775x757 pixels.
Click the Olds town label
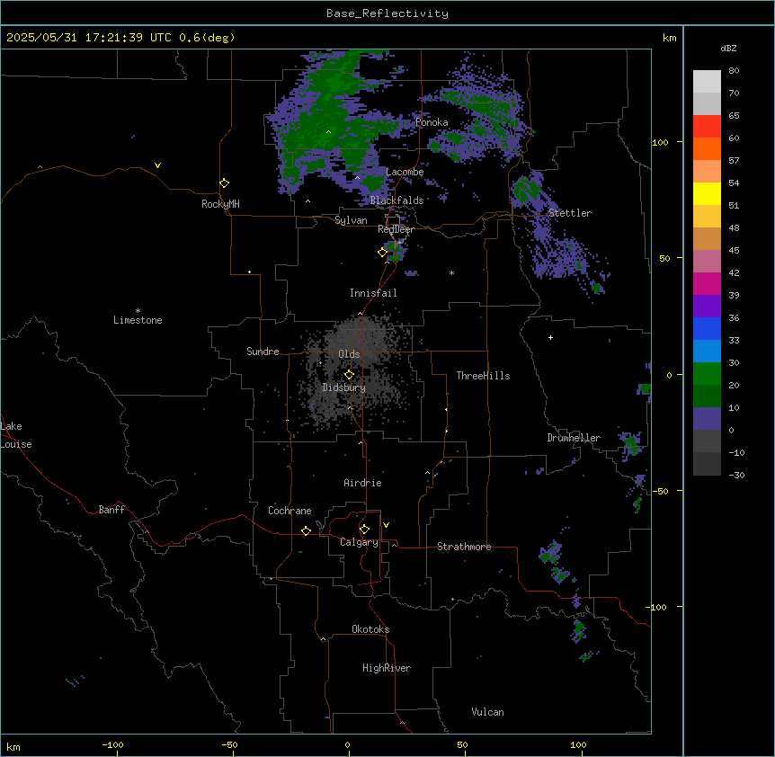point(349,354)
